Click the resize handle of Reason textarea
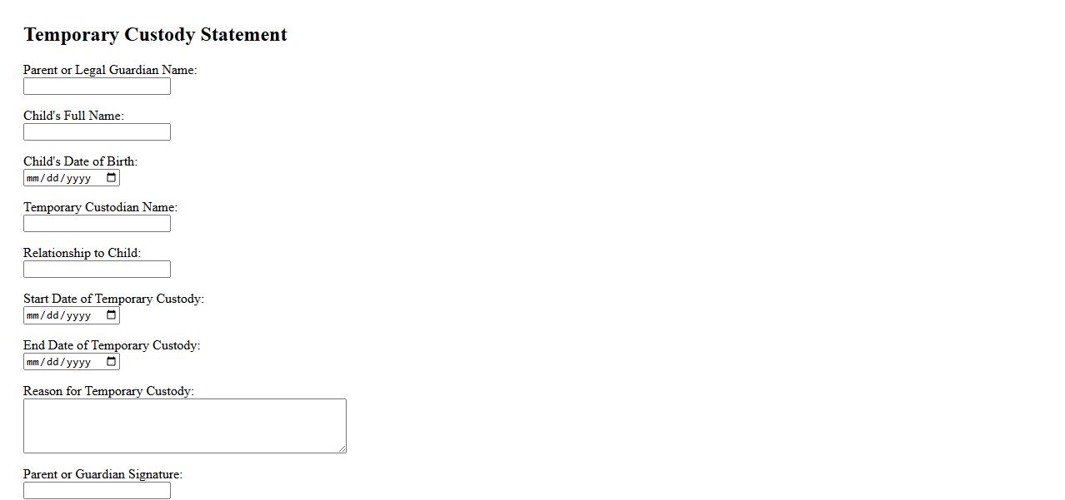Viewport: 1065px width, 500px height. [342, 448]
